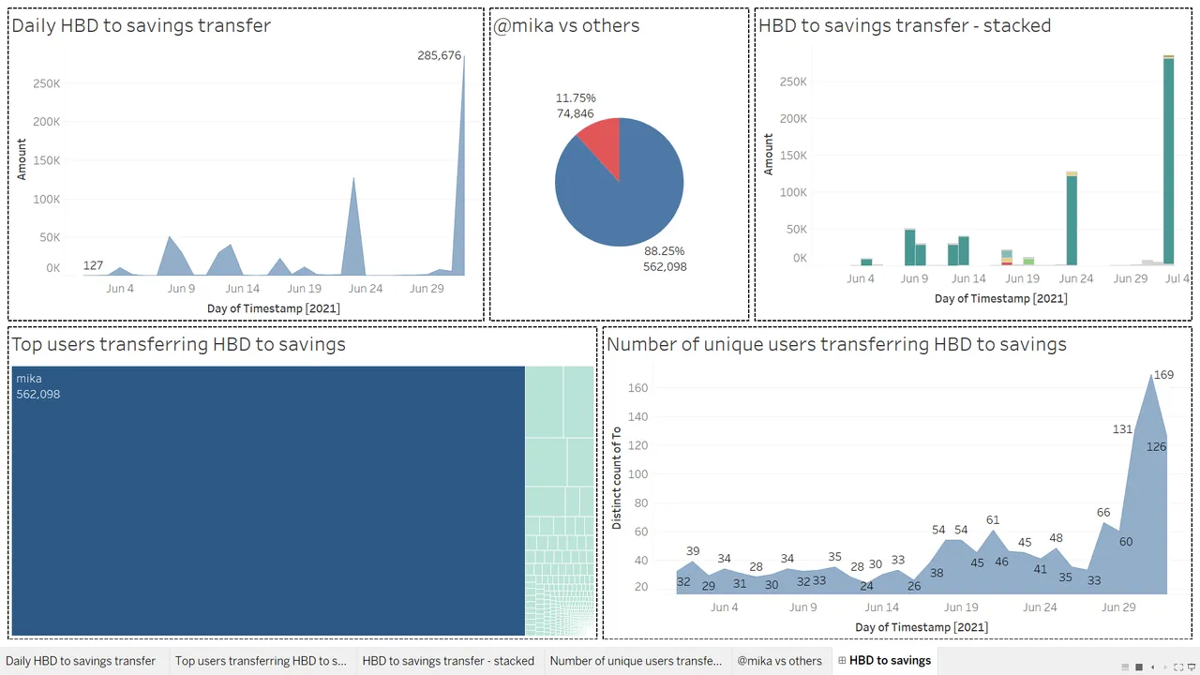
Task: Click the 131 data label
Action: [1122, 429]
